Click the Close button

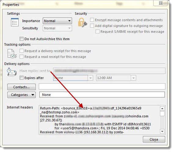tap(154, 139)
